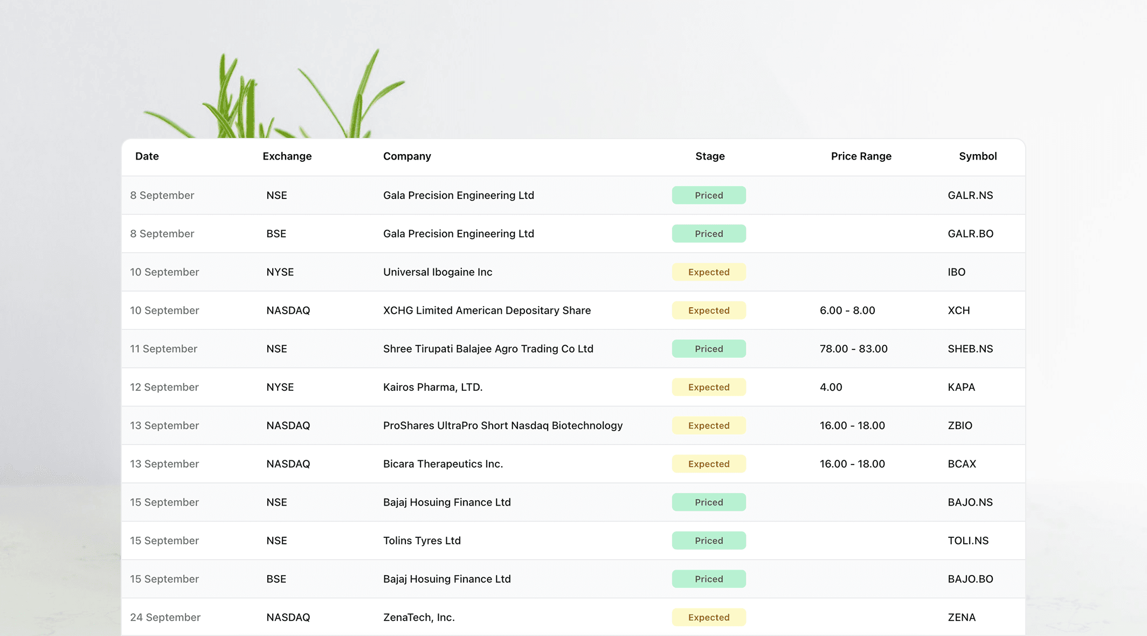Click the BAJO.NS symbol
Image resolution: width=1147 pixels, height=636 pixels.
970,502
